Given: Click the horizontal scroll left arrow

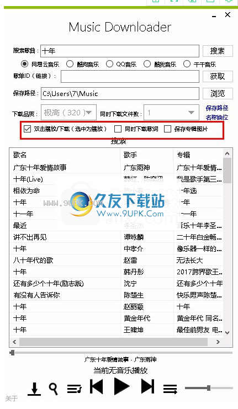Looking at the screenshot, I should click(14, 342).
